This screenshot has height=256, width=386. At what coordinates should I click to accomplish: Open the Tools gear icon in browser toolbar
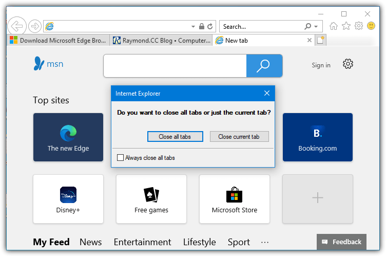[x=359, y=26]
